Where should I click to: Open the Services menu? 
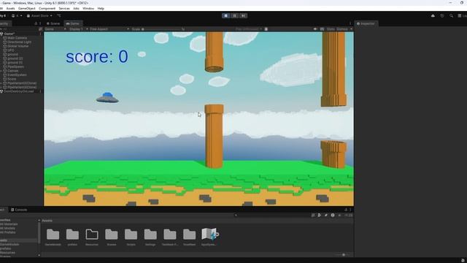pyautogui.click(x=64, y=8)
